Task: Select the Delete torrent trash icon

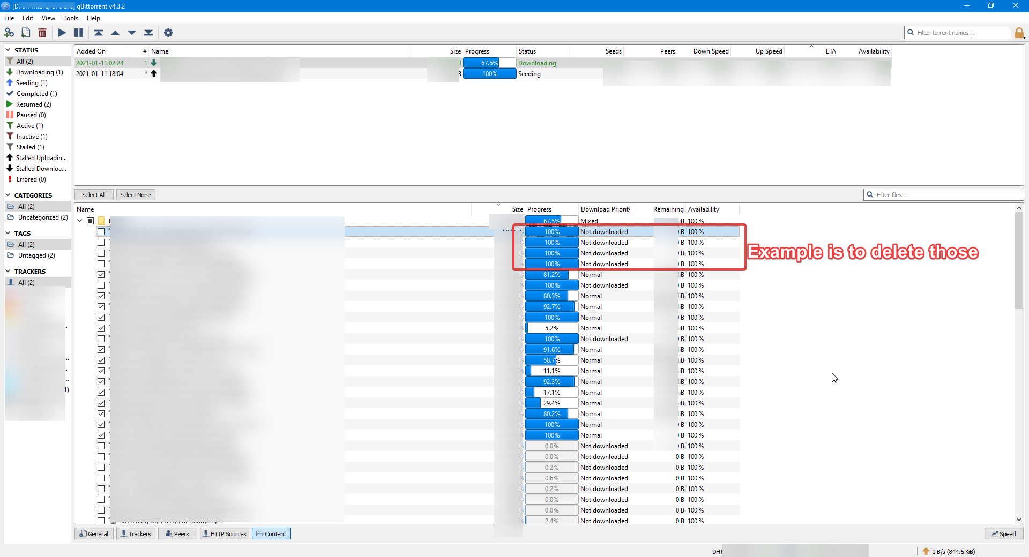Action: [42, 33]
